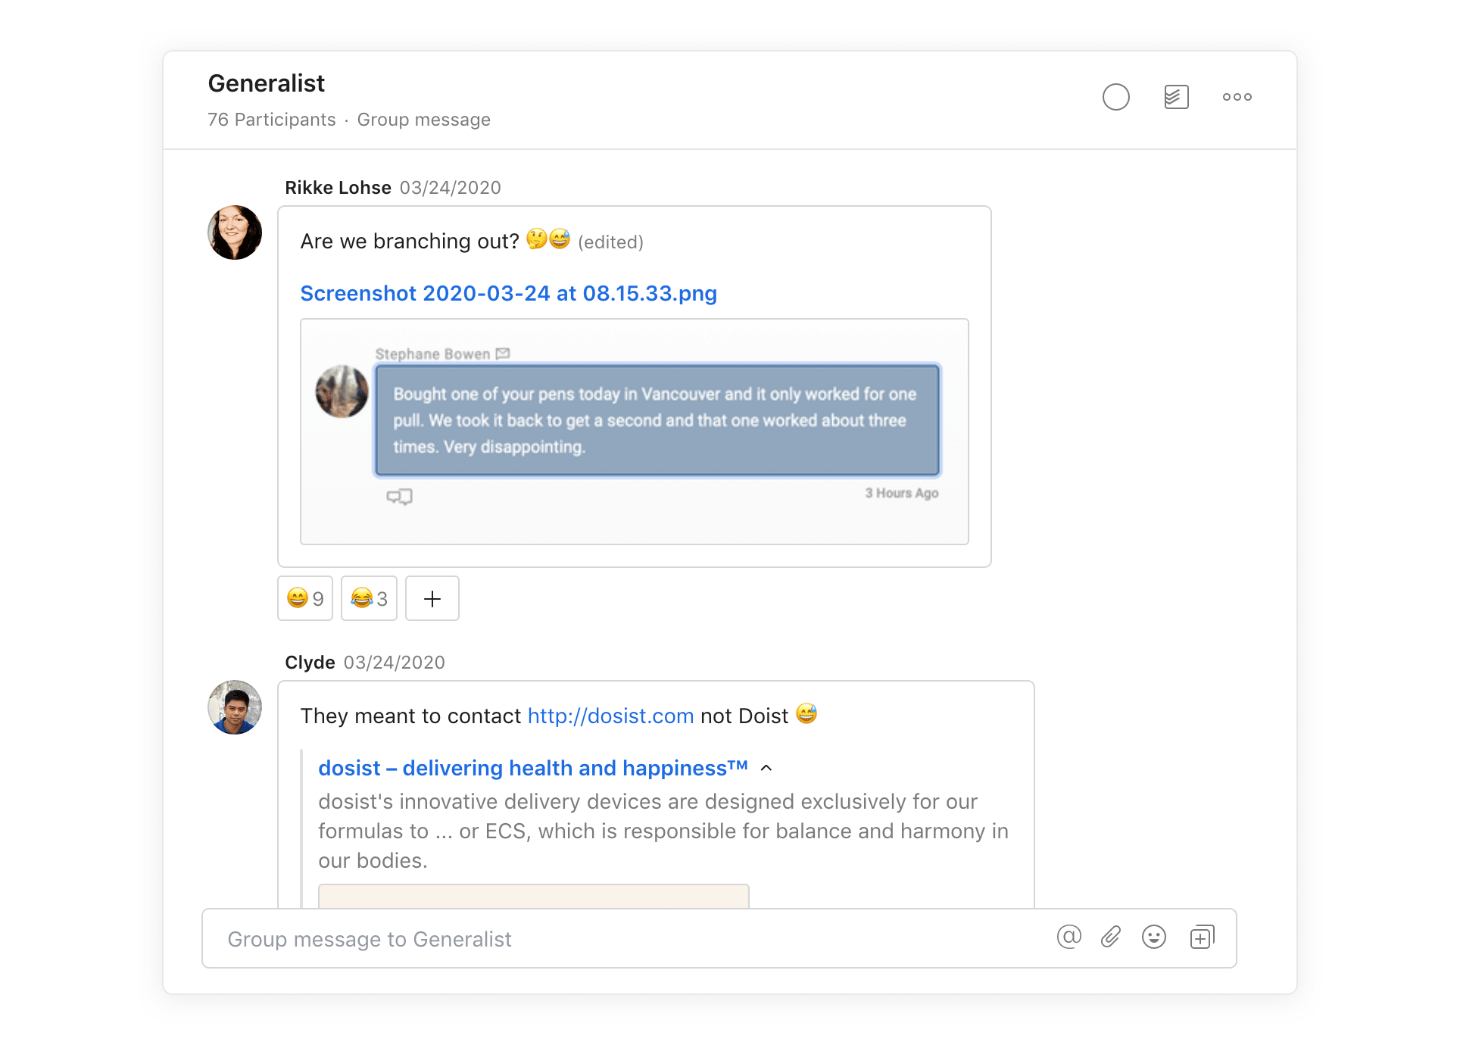Click Rikke Lohse's profile avatar
This screenshot has width=1460, height=1045.
234,232
